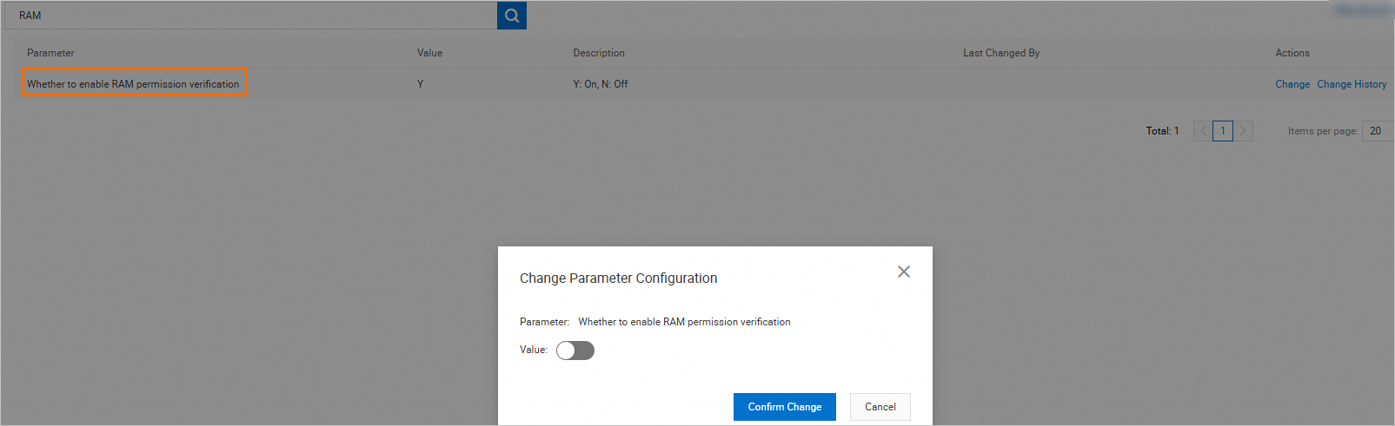The height and width of the screenshot is (426, 1395).
Task: Toggle the Value switch in the dialog
Action: coord(575,351)
